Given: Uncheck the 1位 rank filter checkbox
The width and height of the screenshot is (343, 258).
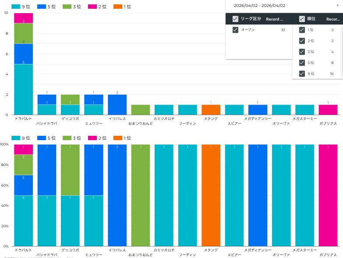Looking at the screenshot, I should tap(302, 30).
